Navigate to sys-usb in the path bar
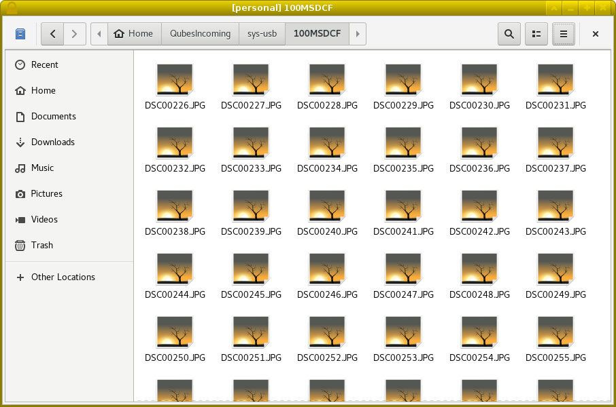Screen dimensions: 616x407 pyautogui.click(x=262, y=34)
